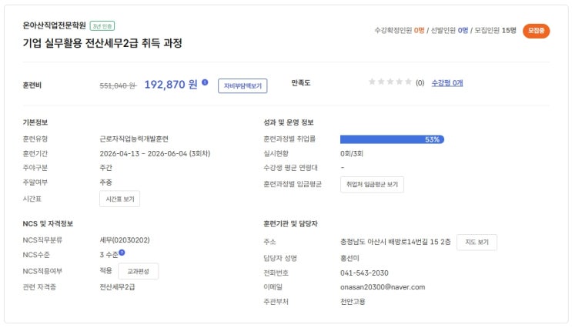The width and height of the screenshot is (572, 328).
Task: Click the info icon beside 192,870 원
Action: click(x=205, y=82)
